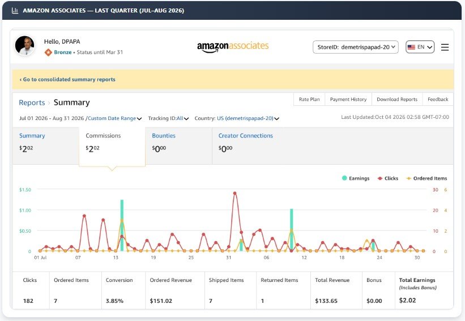Screen dimensions: 465x321
Task: Open the Feedback tab
Action: click(438, 99)
